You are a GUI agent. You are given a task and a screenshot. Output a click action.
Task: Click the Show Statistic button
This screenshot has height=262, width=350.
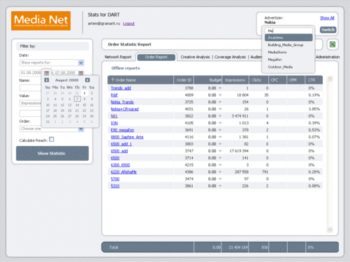pos(52,153)
